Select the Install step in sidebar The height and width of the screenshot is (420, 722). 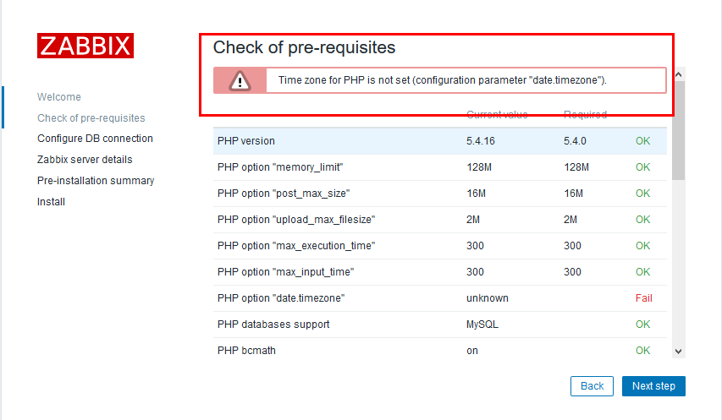[51, 202]
